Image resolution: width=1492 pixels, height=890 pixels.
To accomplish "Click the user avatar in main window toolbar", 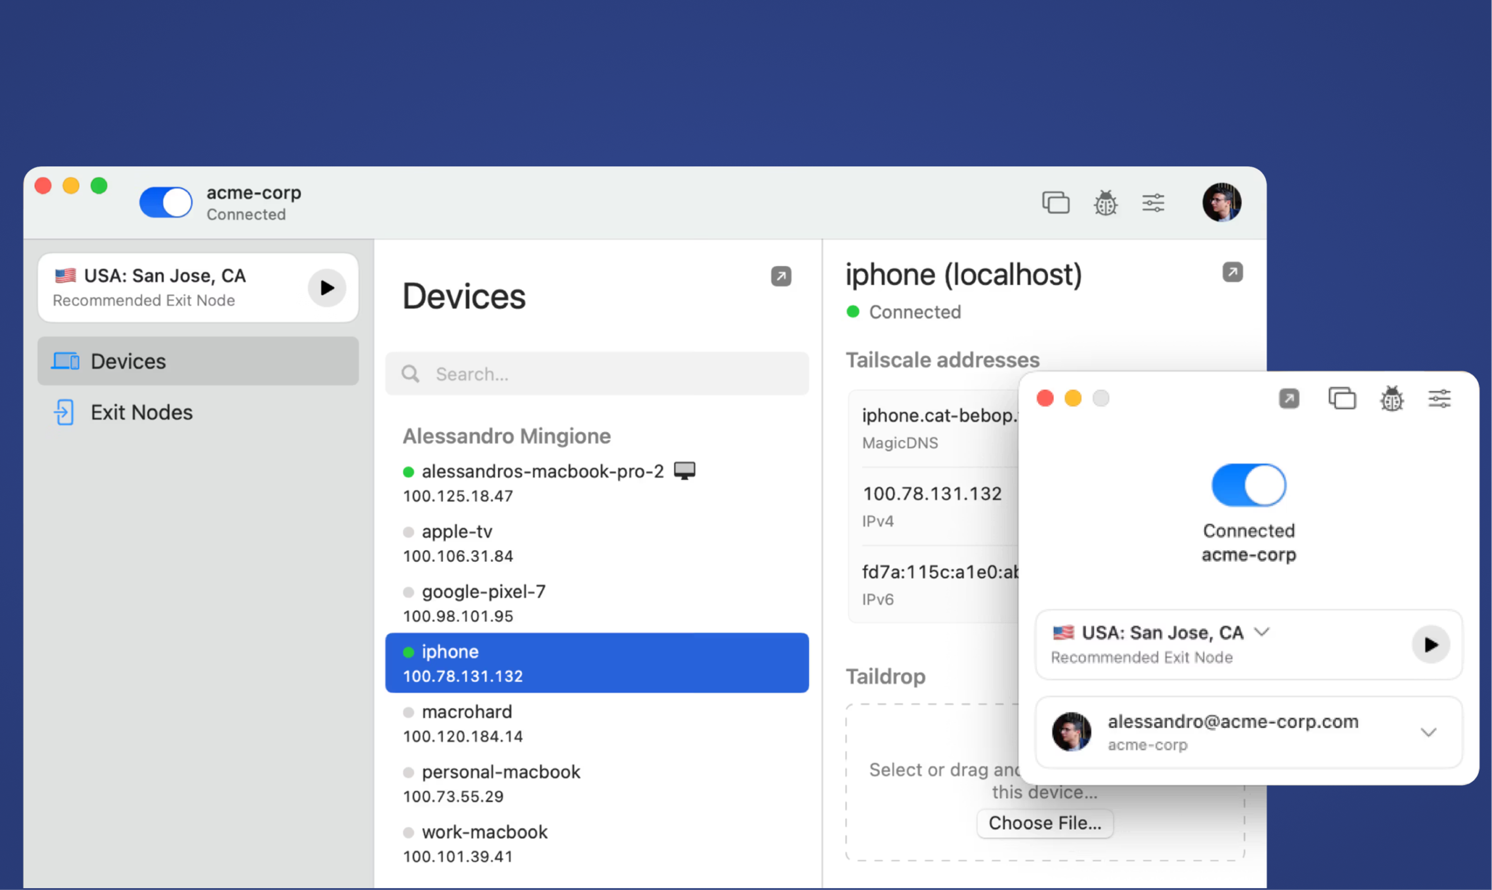I will (1222, 202).
